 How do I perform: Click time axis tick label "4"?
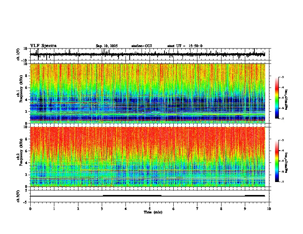[x=126, y=209]
